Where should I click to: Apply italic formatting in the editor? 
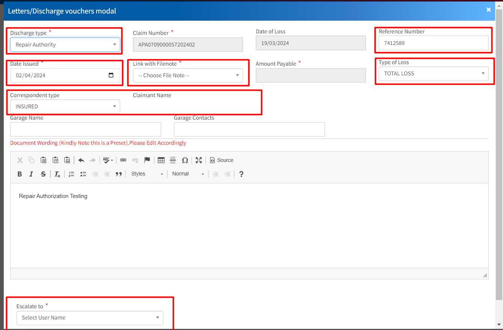tap(32, 174)
